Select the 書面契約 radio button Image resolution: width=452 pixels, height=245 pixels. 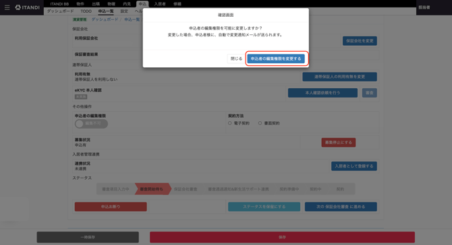(260, 123)
